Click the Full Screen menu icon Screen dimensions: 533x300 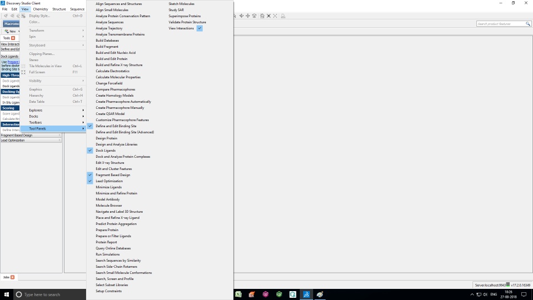pos(23,72)
